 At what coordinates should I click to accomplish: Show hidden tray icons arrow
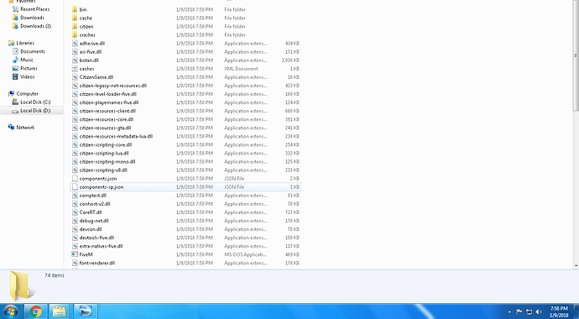(509, 312)
